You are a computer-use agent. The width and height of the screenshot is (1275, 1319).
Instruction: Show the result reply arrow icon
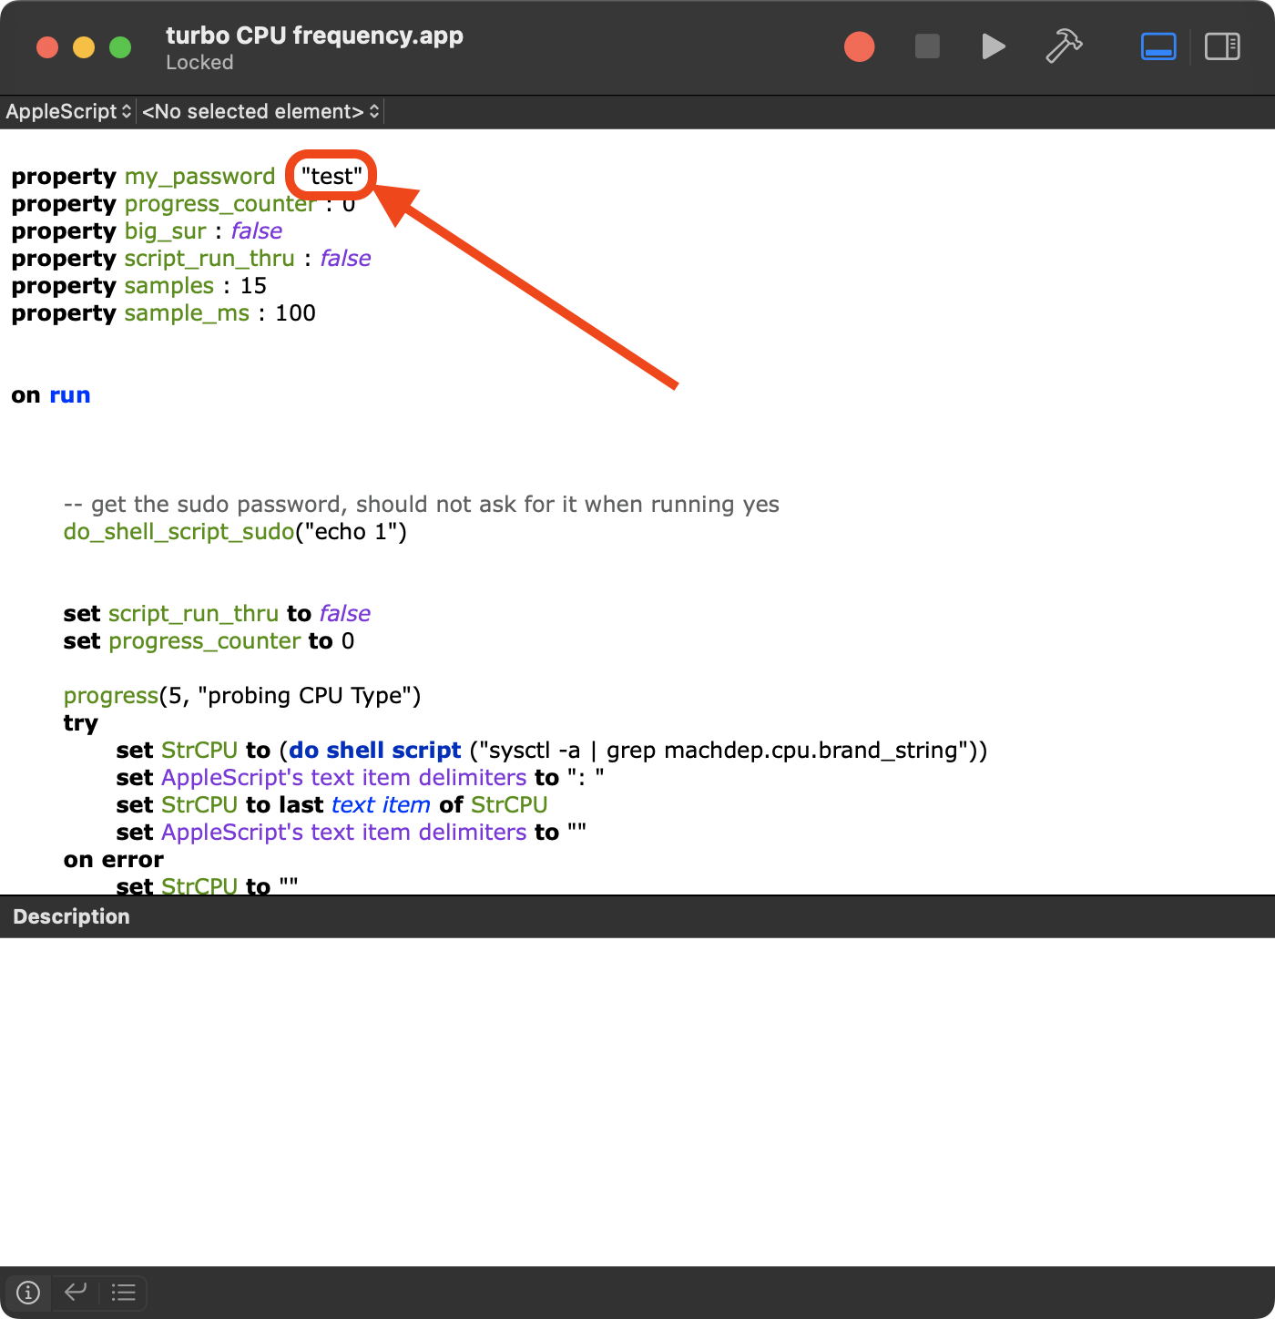point(76,1292)
